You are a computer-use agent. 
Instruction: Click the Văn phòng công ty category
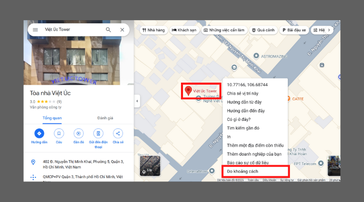[45, 107]
